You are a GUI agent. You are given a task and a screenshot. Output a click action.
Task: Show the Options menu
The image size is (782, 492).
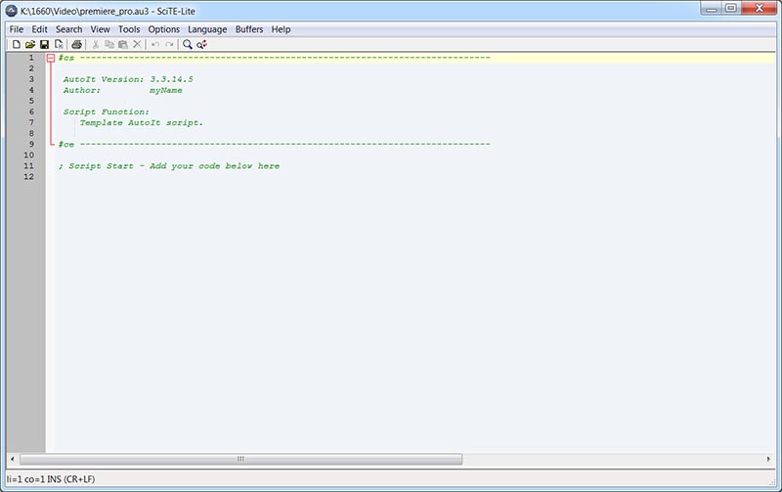[164, 29]
